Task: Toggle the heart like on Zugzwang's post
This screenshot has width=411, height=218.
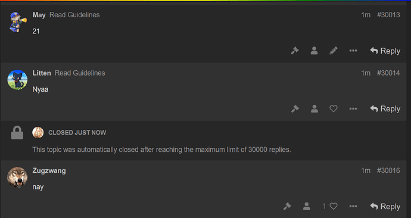Action: 334,207
